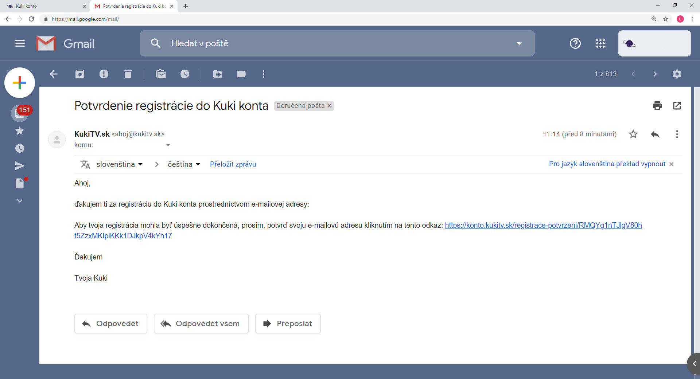Open email in new window
The width and height of the screenshot is (700, 379).
[x=677, y=106]
